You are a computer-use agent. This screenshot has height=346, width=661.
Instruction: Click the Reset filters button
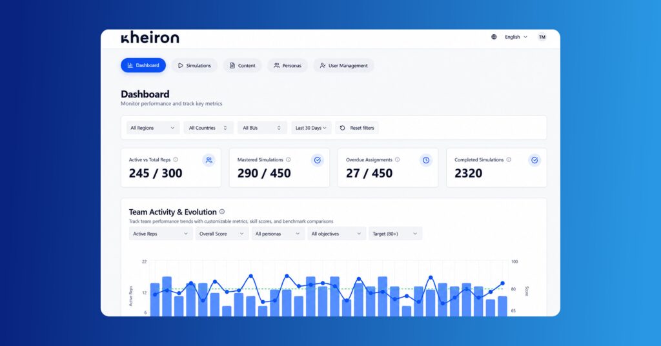pos(357,128)
